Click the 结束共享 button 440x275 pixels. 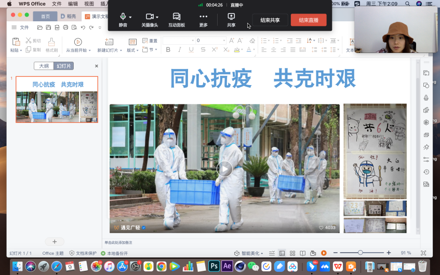coord(270,20)
